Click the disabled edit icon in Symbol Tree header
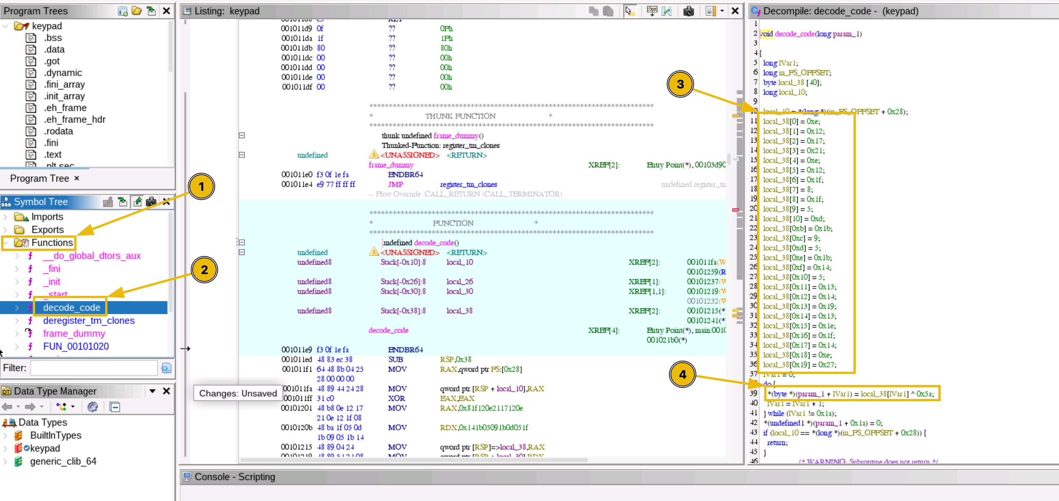Screen dimensions: 1059x501 108,202
